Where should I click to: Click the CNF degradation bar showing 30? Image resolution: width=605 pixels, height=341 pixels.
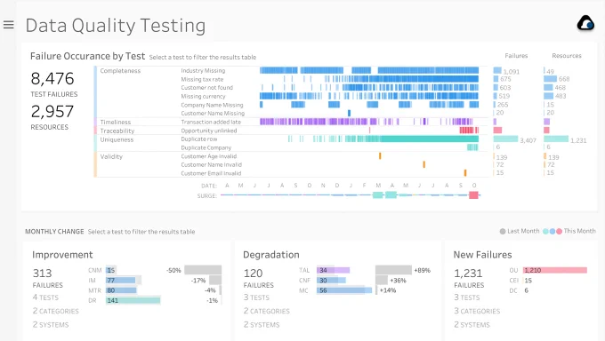(x=331, y=280)
